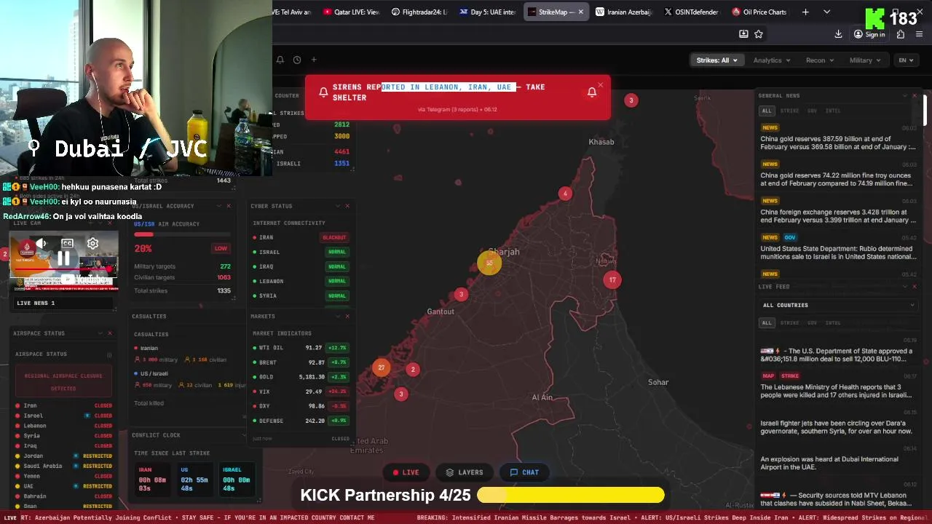Viewport: 932px width, 524px height.
Task: Open the Military dropdown
Action: pos(865,60)
